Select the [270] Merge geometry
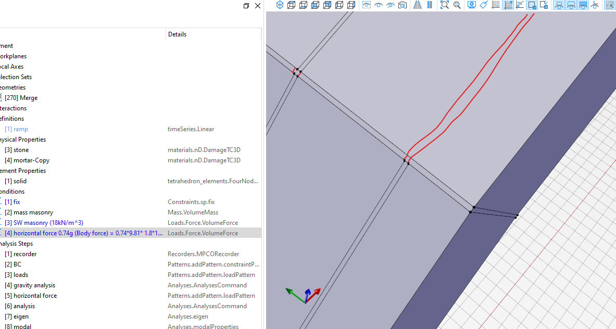The width and height of the screenshot is (616, 329). 21,98
